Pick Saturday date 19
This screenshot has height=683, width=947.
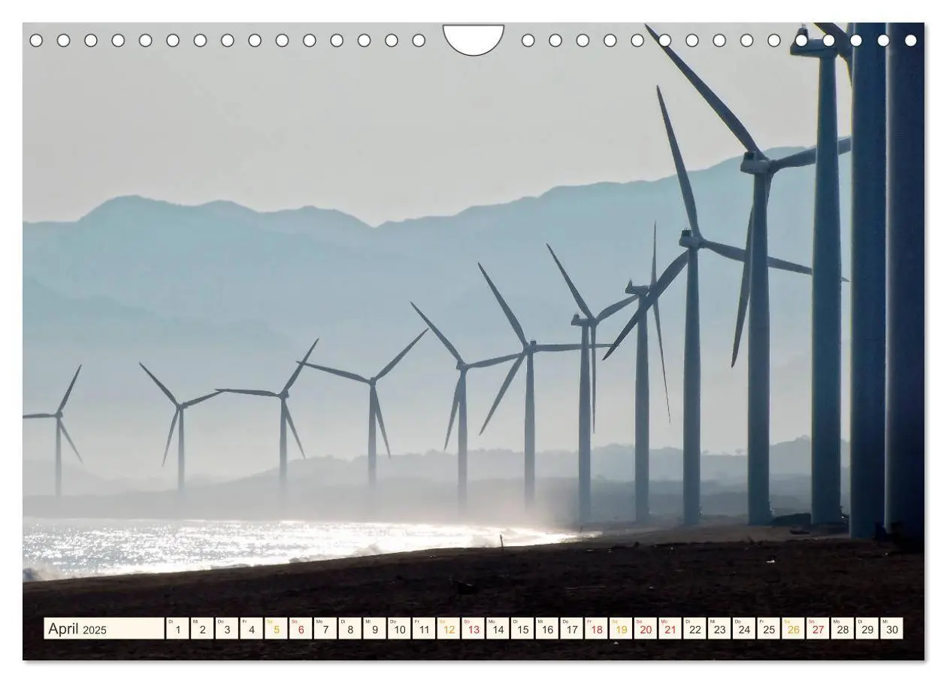point(621,629)
